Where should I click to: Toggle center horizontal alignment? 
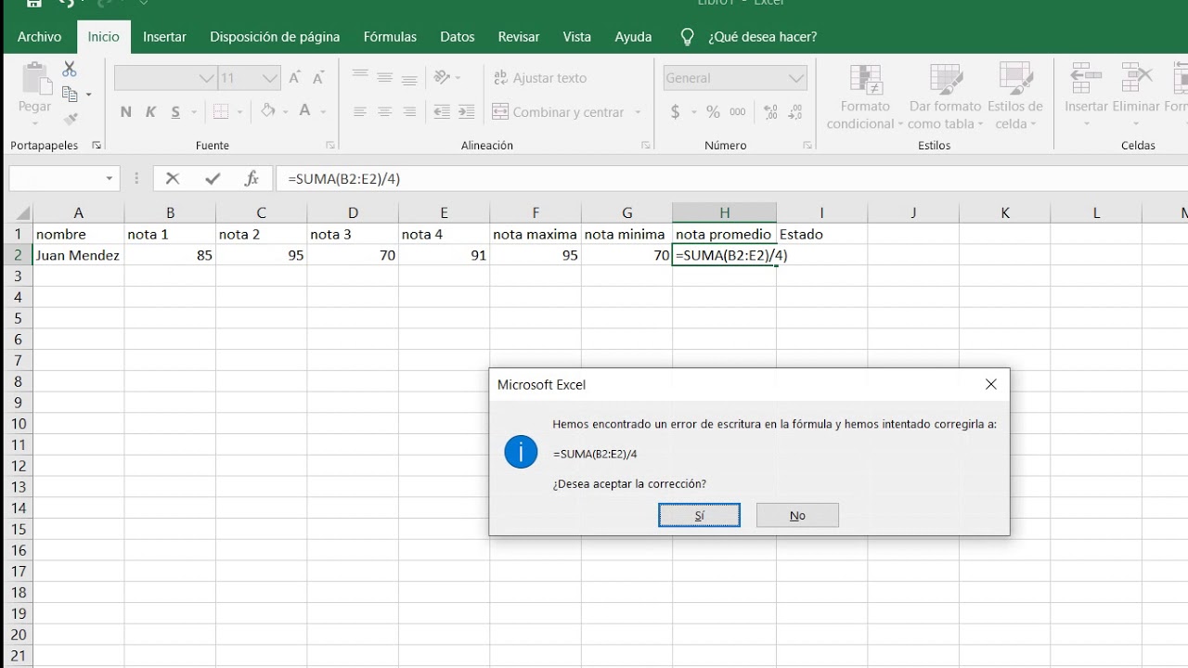(x=384, y=112)
